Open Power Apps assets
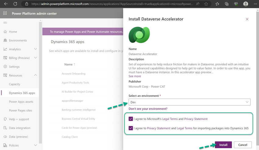Image resolution: width=259 pixels, height=150 pixels. click(x=21, y=102)
